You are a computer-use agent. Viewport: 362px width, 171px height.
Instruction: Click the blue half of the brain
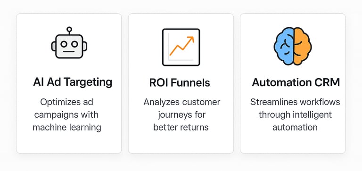(x=284, y=46)
